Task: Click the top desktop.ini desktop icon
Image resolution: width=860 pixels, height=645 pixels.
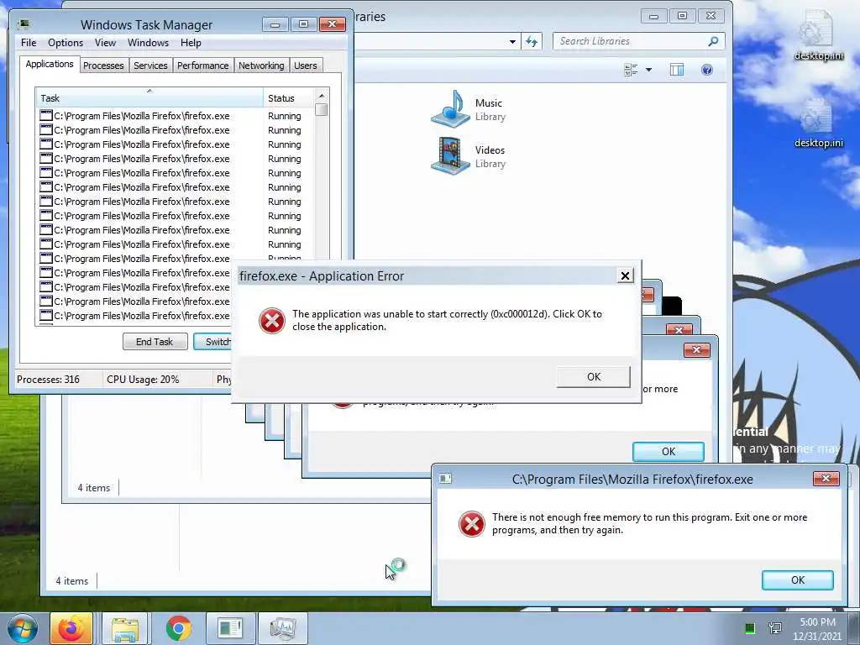Action: point(818,35)
